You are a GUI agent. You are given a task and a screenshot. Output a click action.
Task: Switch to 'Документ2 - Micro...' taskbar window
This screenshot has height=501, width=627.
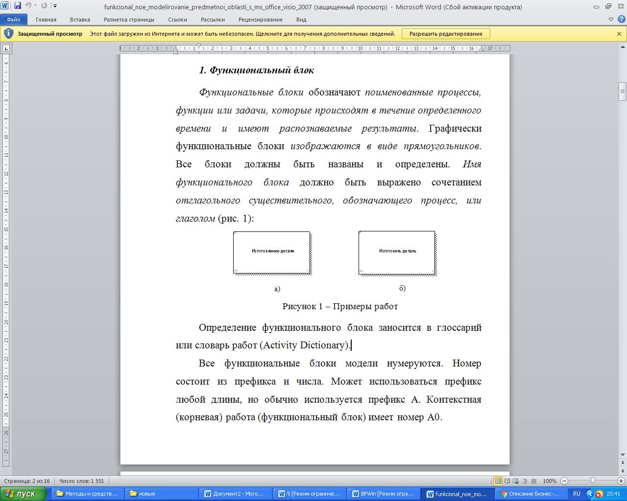click(x=236, y=494)
